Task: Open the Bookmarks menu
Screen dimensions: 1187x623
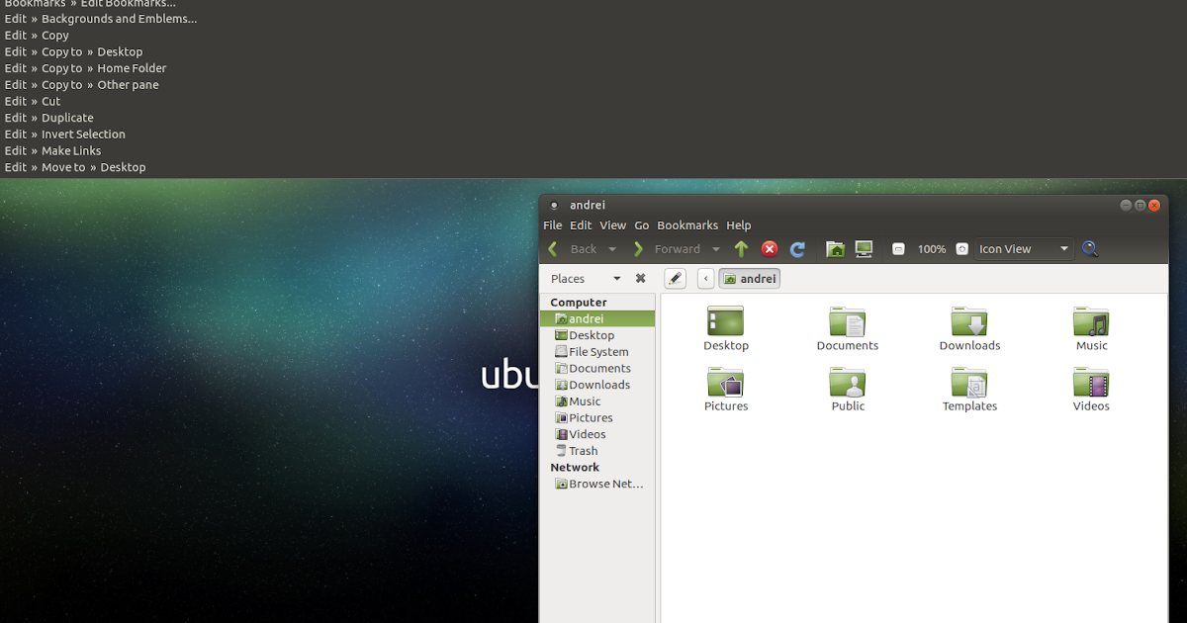Action: (x=687, y=224)
